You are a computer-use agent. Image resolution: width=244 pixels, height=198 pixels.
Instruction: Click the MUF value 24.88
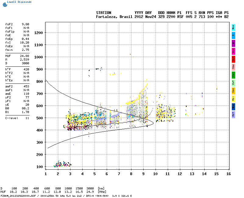tap(25, 56)
